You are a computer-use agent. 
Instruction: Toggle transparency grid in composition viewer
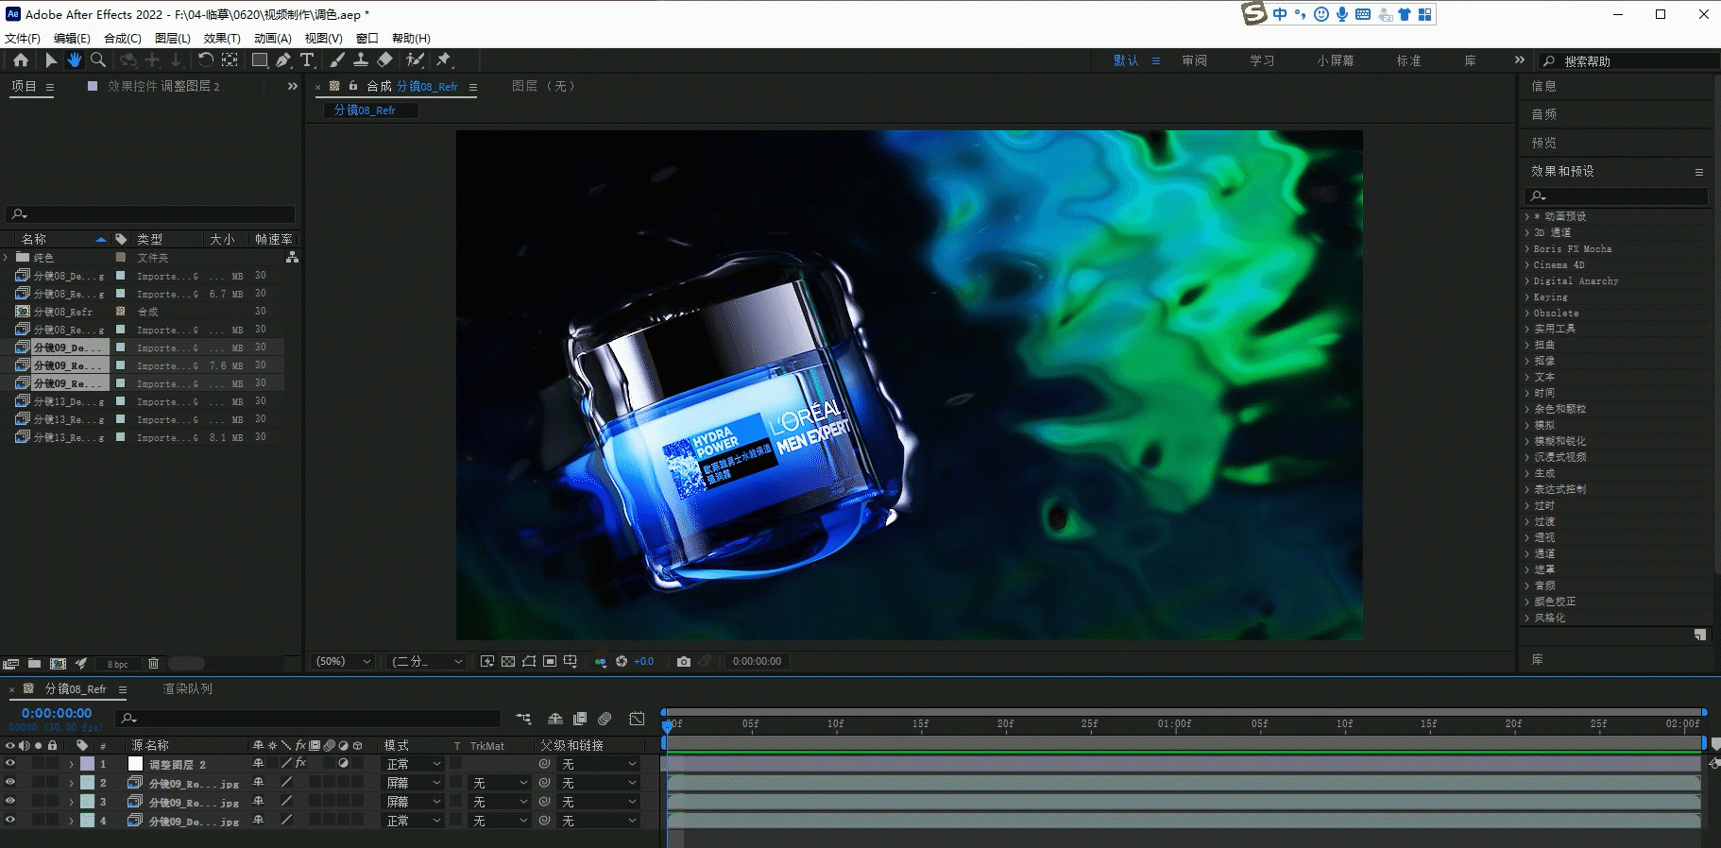click(508, 661)
